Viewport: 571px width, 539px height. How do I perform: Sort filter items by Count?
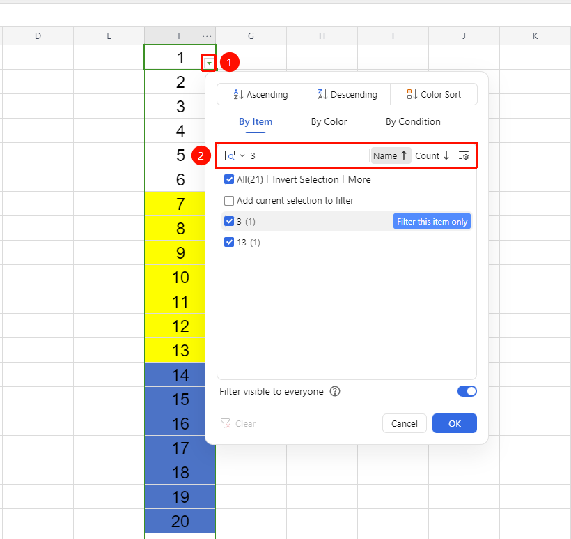[x=432, y=155]
